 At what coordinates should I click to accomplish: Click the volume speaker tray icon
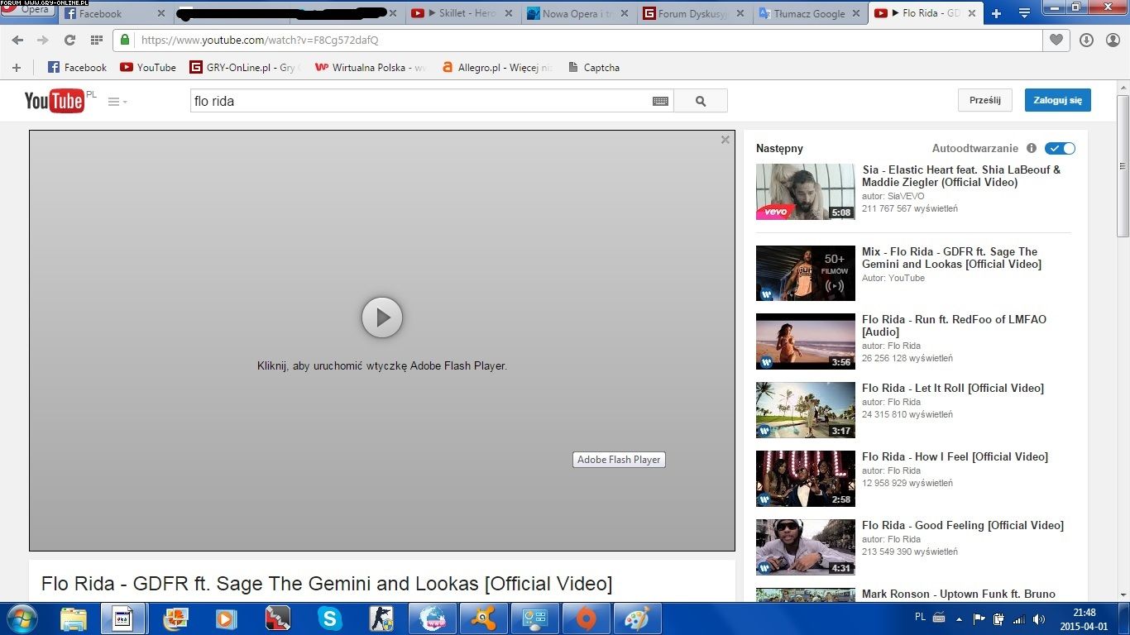tap(1038, 618)
